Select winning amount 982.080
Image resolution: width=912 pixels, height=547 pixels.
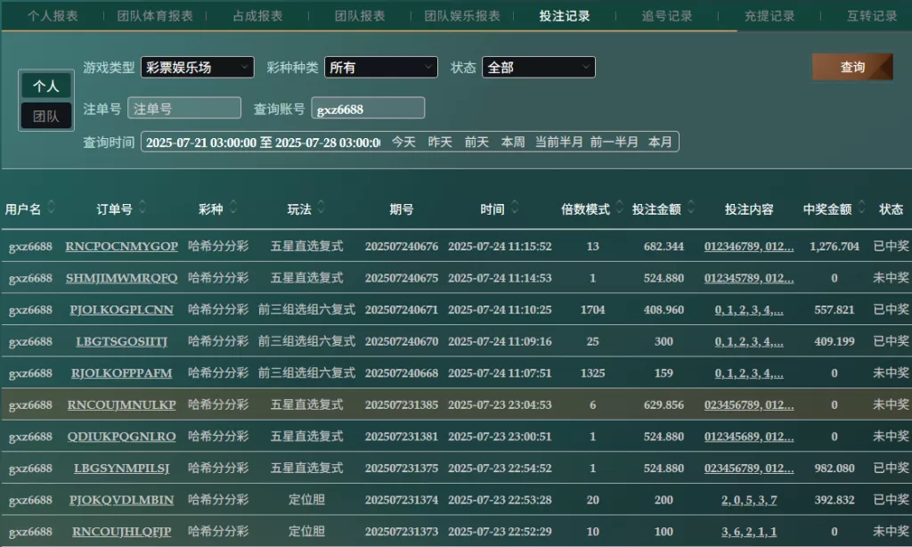(834, 469)
